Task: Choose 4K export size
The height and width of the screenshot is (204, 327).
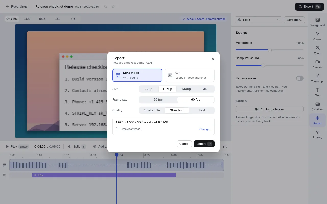Action: click(x=205, y=89)
